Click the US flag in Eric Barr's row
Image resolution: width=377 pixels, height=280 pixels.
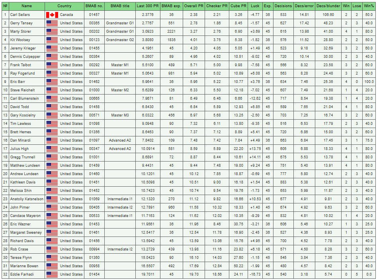[x=52, y=82]
